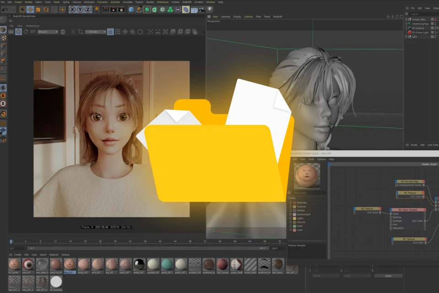Screen dimensions: 439x293
Task: Click the Apply button
Action: (x=388, y=276)
